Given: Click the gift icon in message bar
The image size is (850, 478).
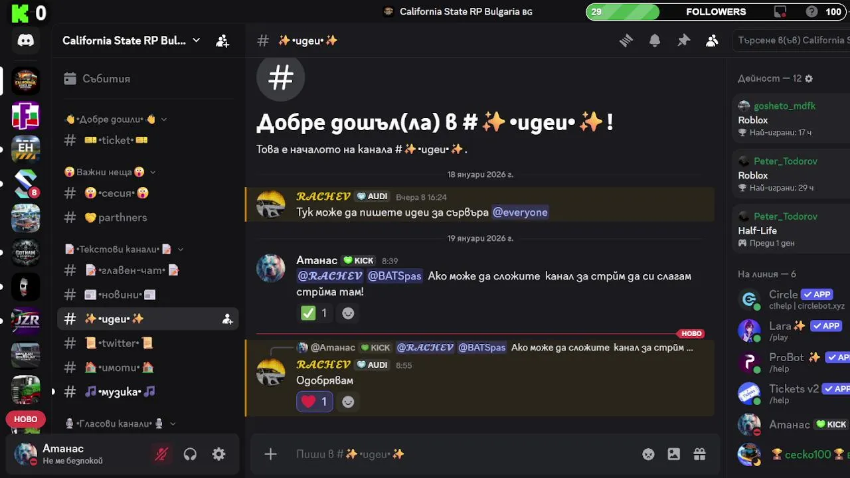Looking at the screenshot, I should (x=699, y=454).
